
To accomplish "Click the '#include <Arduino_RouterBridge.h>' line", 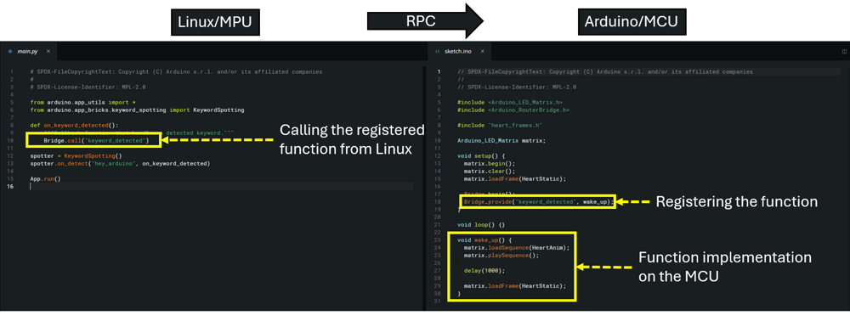I will (x=513, y=110).
